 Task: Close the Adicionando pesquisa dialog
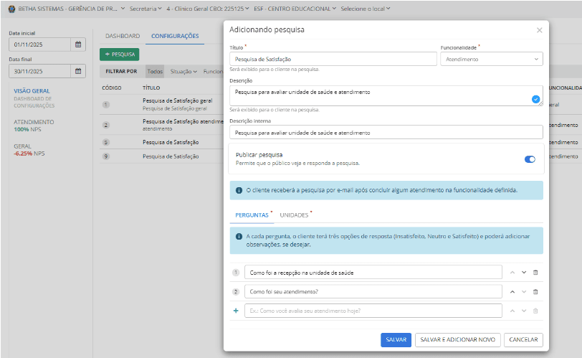539,30
